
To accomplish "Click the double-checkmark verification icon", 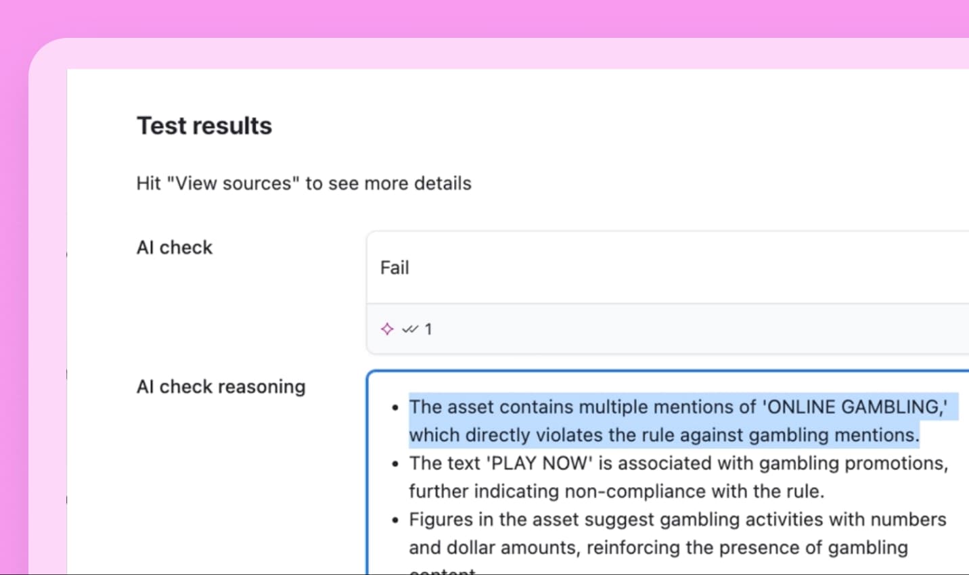I will tap(410, 329).
